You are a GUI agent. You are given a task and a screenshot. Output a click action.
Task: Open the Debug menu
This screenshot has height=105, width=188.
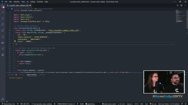[x=33, y=2]
